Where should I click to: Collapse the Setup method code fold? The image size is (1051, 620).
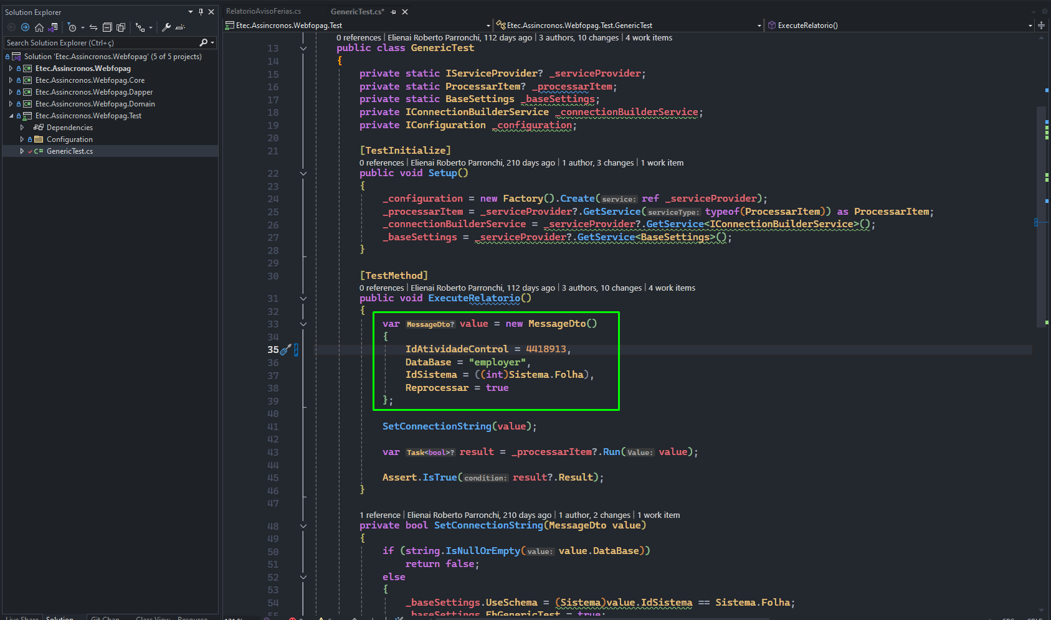click(303, 174)
